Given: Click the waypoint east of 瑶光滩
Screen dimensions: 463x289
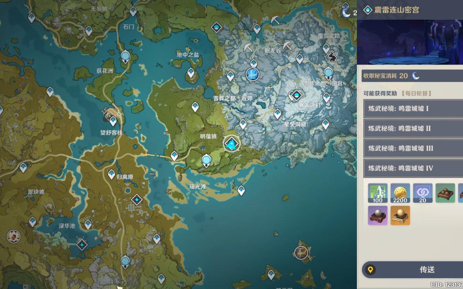Looking at the screenshot, I should [x=241, y=191].
